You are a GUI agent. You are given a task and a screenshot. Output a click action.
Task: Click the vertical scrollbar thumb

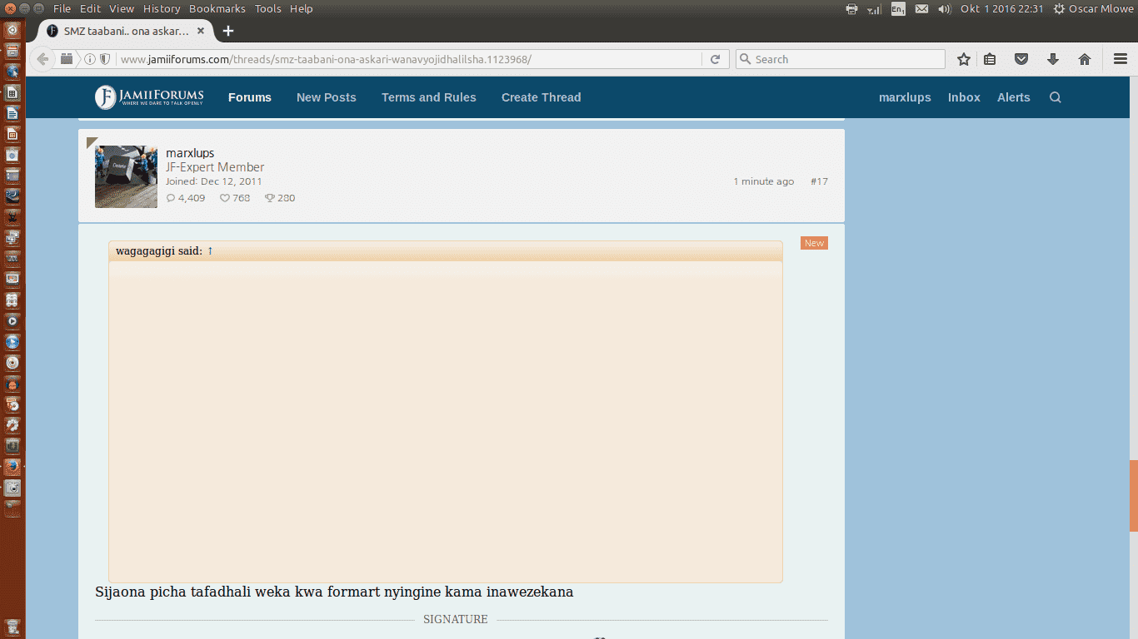pyautogui.click(x=1133, y=496)
